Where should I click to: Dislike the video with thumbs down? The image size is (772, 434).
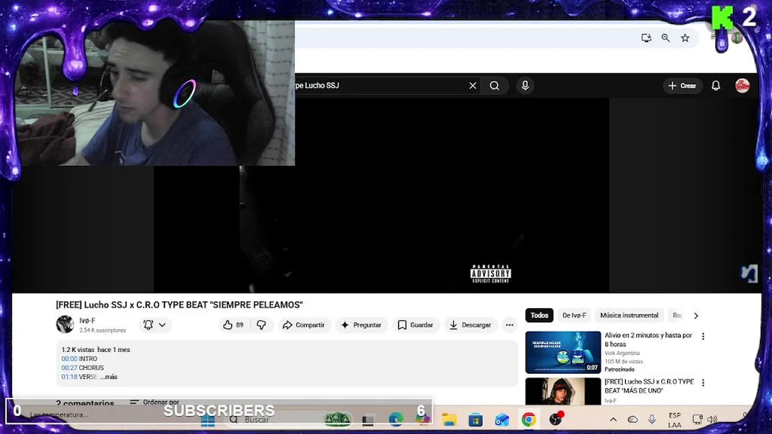(261, 325)
